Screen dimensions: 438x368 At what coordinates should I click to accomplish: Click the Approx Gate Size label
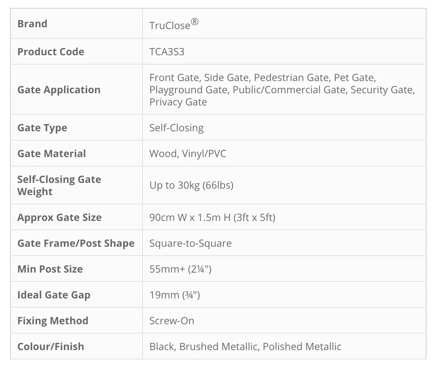(x=59, y=217)
